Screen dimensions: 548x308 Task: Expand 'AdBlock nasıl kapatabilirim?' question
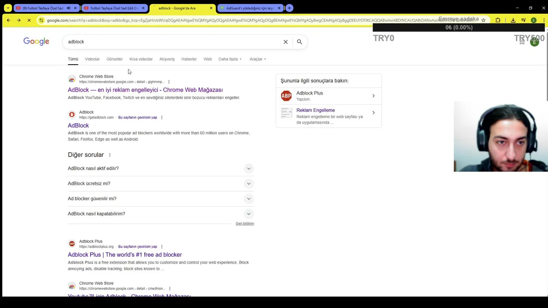161,214
